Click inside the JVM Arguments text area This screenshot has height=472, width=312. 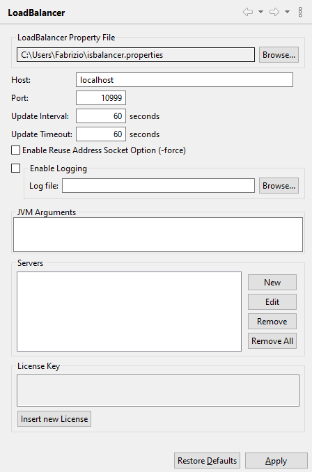pyautogui.click(x=158, y=235)
